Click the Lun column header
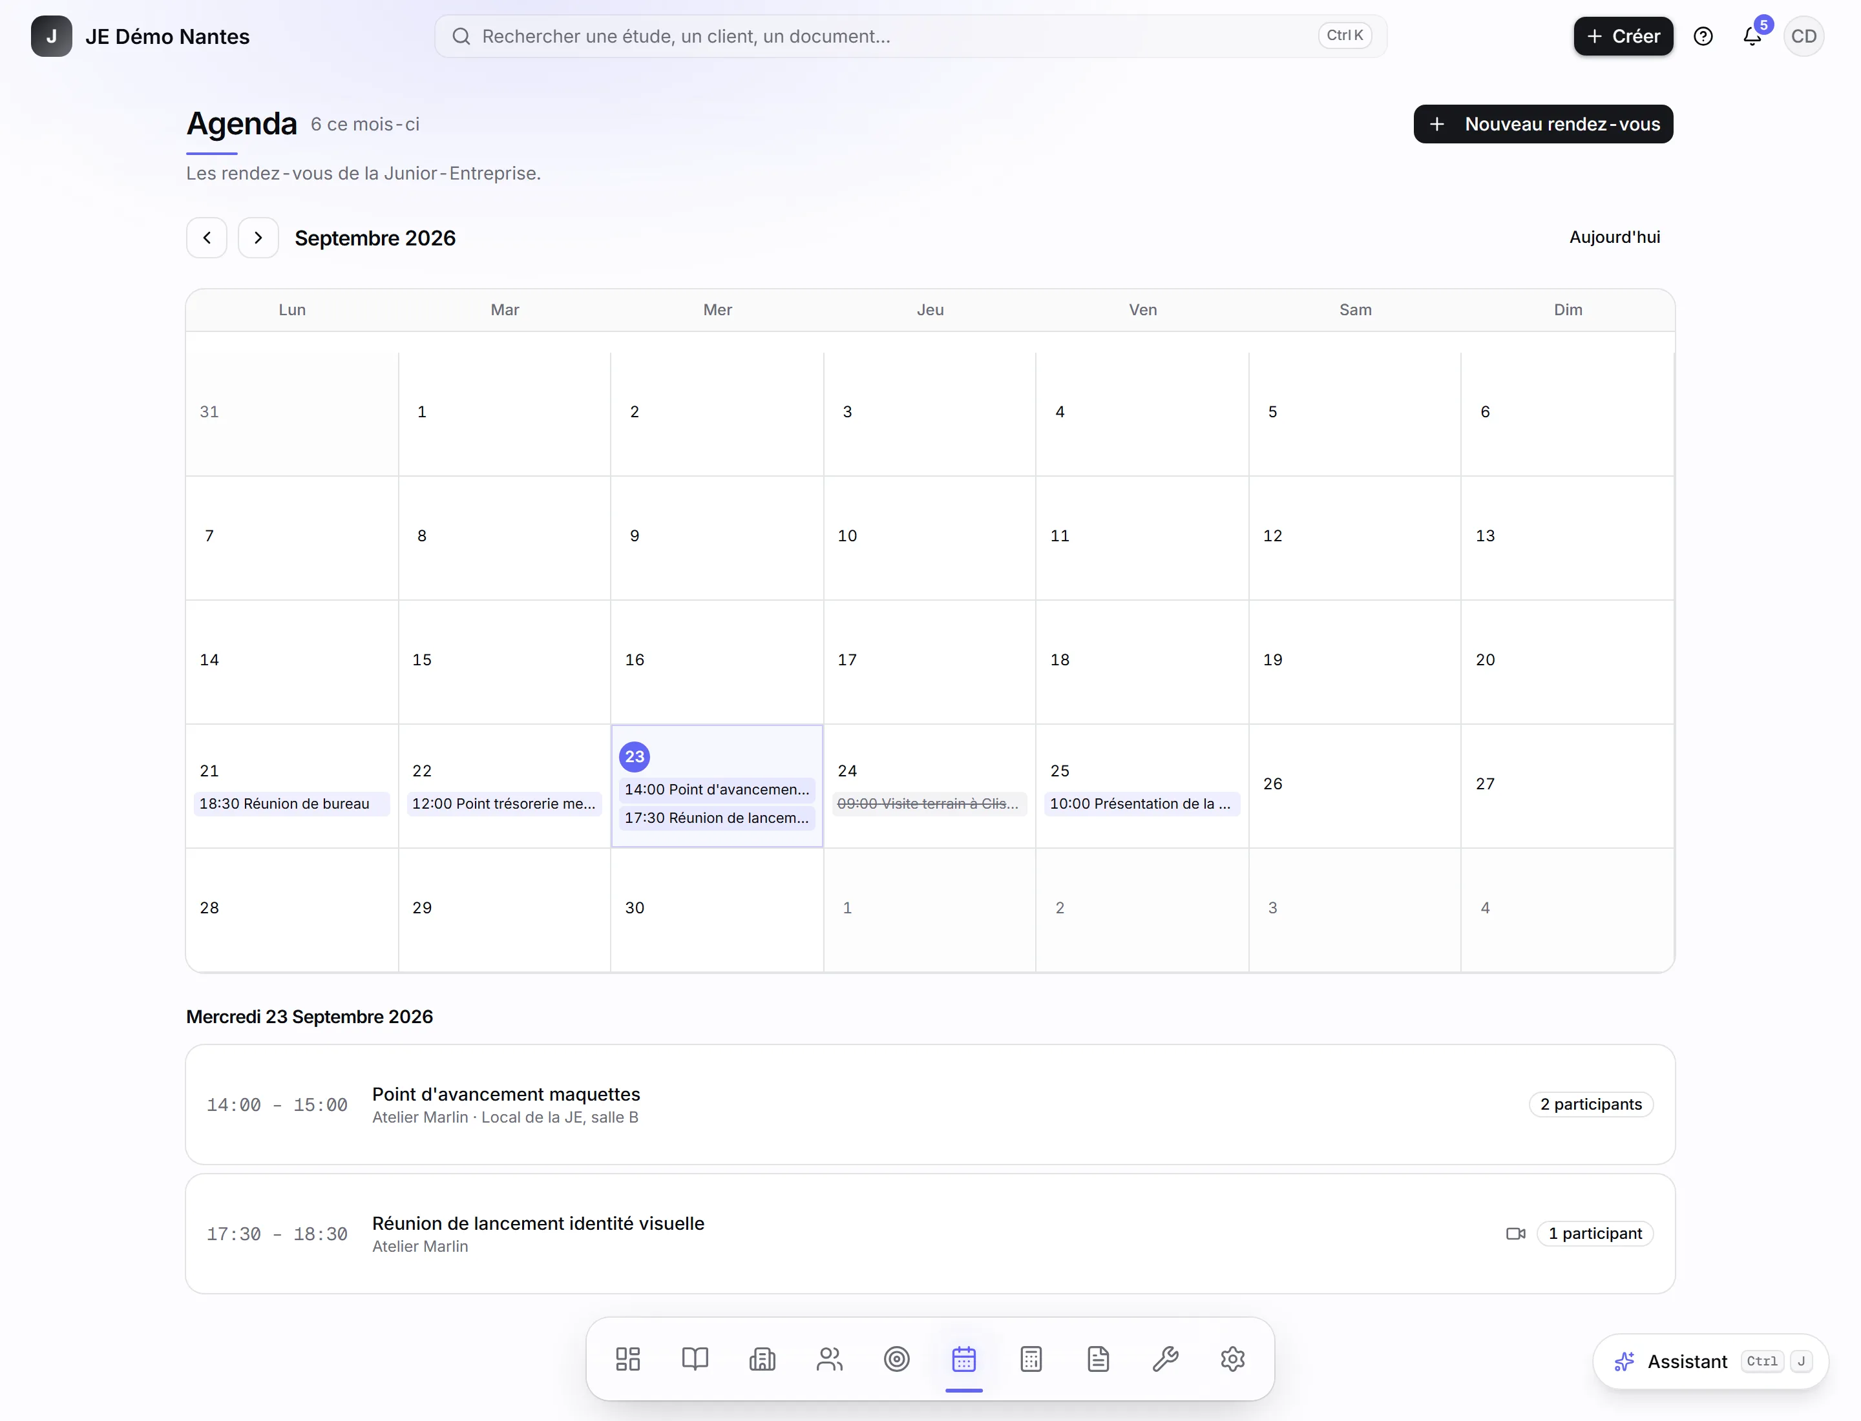Screen dimensions: 1861x1421 click(x=292, y=309)
